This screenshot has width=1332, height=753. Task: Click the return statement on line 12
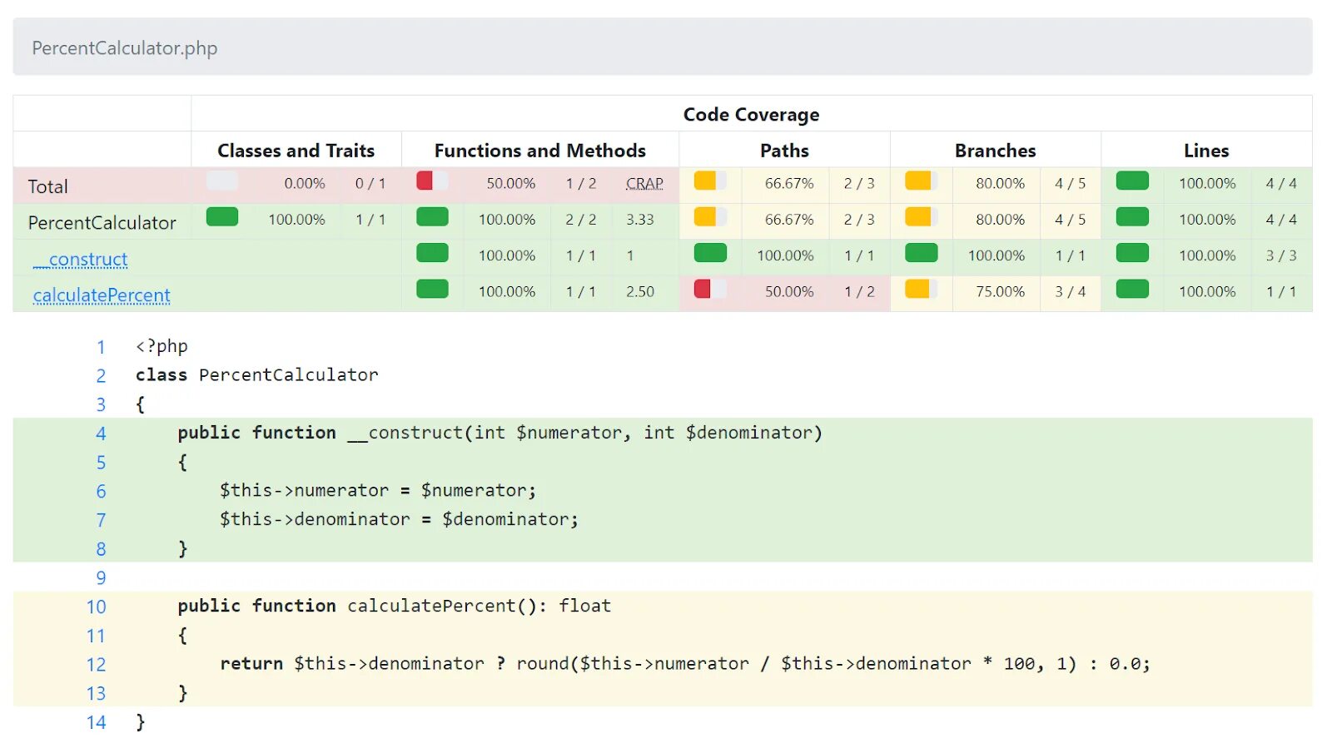click(251, 664)
